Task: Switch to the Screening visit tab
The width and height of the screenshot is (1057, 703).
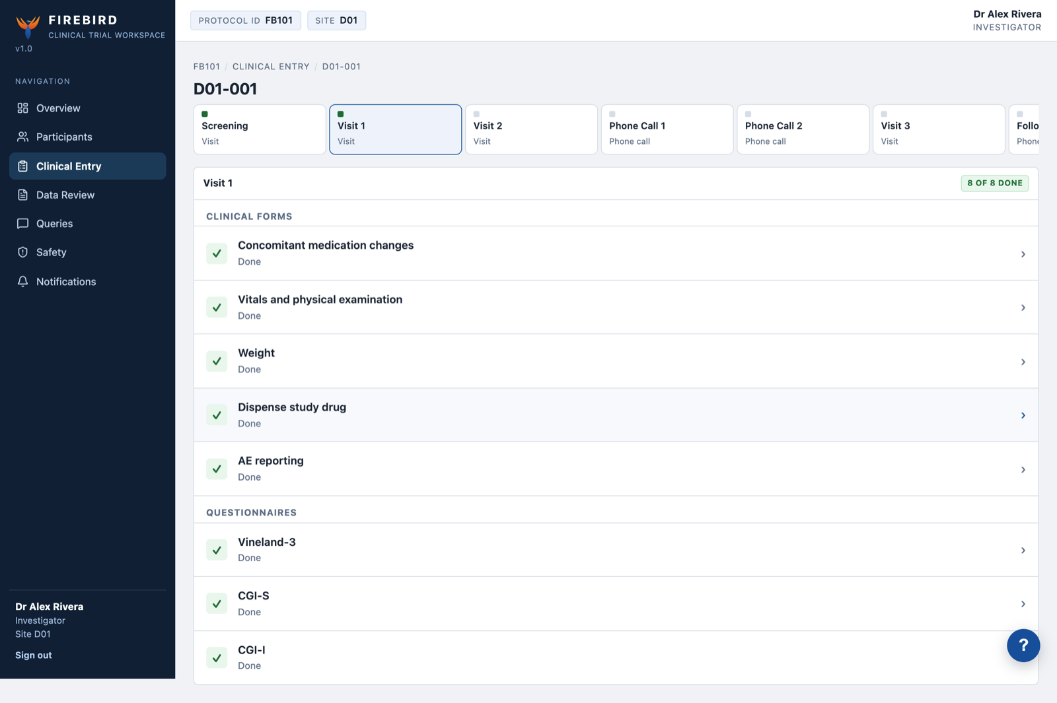Action: coord(260,129)
